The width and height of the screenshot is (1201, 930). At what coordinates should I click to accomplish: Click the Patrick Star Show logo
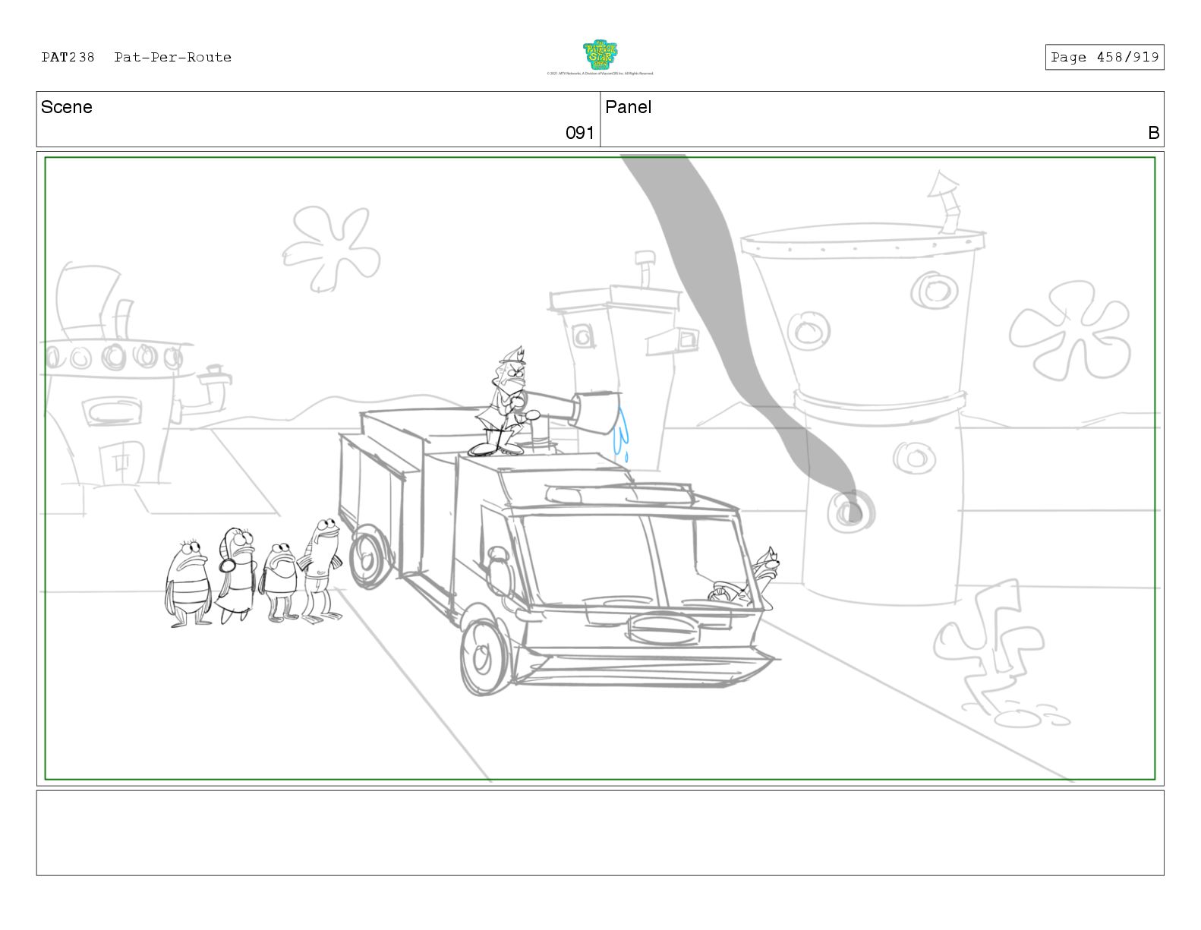point(600,55)
